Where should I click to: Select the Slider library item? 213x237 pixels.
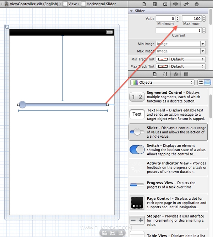168,132
